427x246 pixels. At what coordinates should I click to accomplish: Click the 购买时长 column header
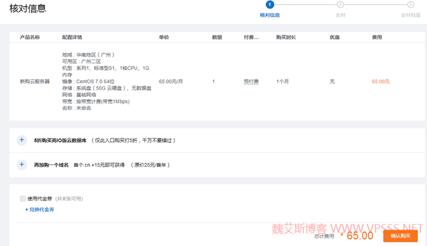pos(285,37)
